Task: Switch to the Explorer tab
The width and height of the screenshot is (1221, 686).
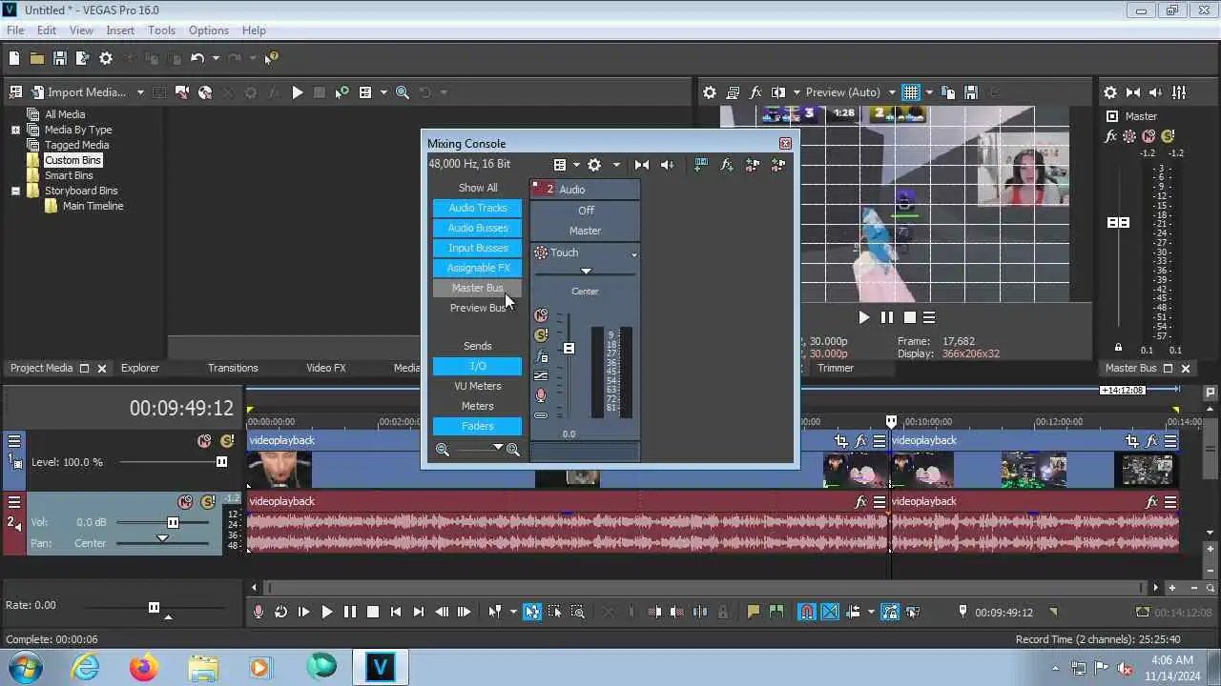Action: point(140,368)
